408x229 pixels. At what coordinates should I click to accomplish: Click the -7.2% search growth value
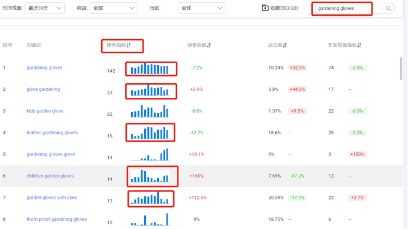pyautogui.click(x=196, y=67)
